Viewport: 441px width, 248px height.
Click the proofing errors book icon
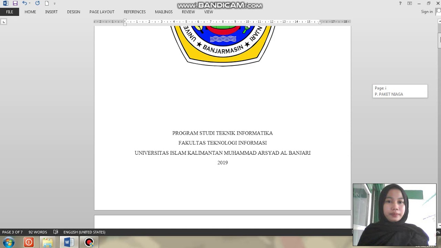pyautogui.click(x=56, y=232)
